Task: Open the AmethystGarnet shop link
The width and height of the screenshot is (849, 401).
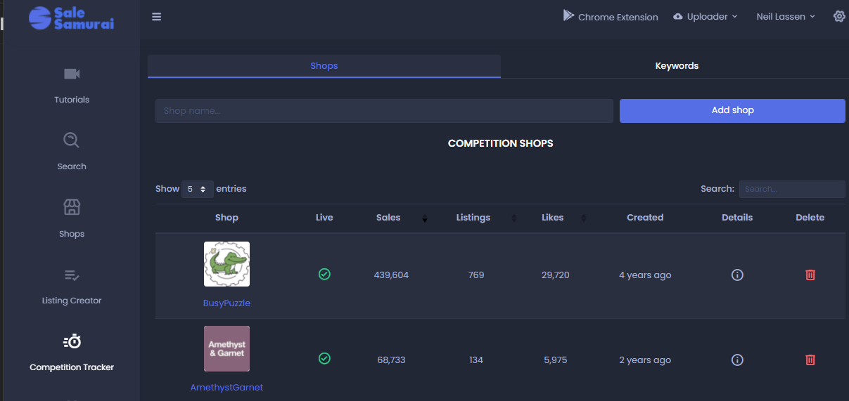Action: pos(226,388)
